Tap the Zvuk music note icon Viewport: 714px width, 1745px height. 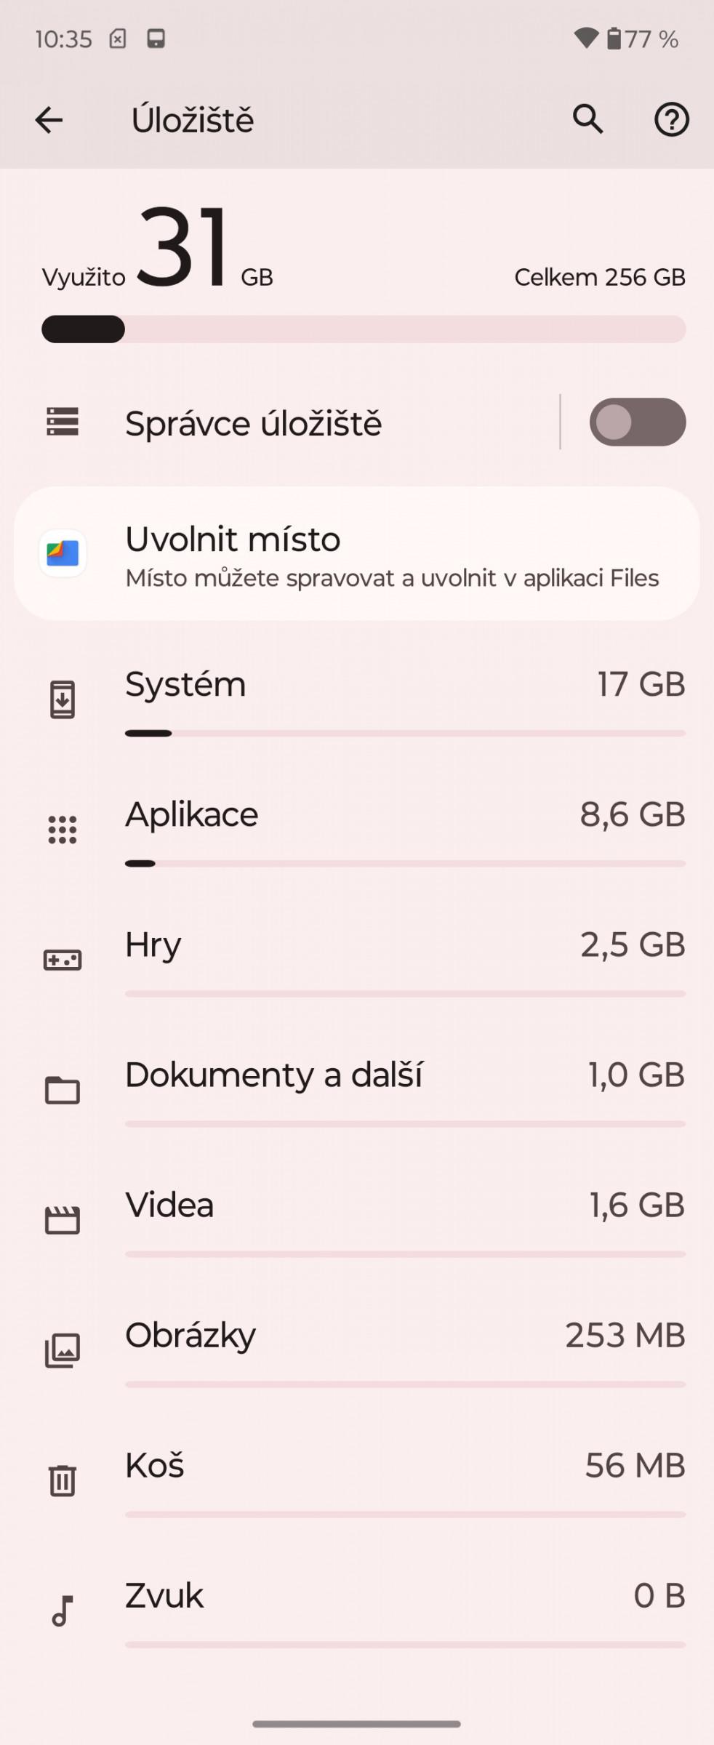tap(63, 1611)
